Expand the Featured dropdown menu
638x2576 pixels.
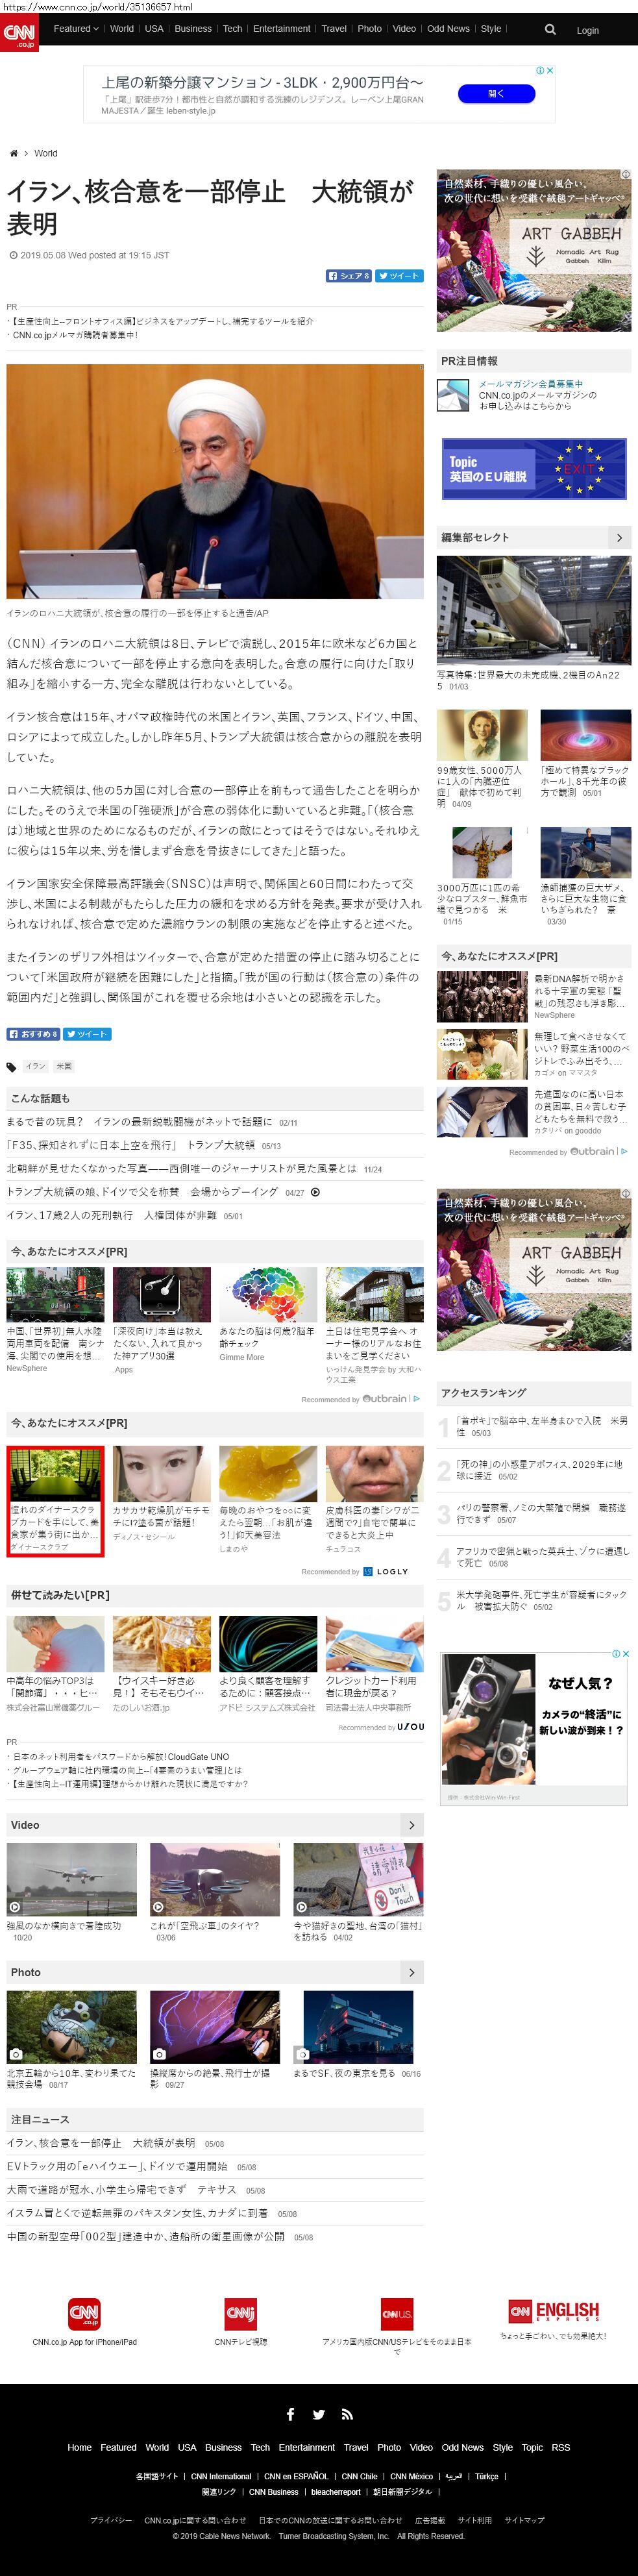[76, 29]
